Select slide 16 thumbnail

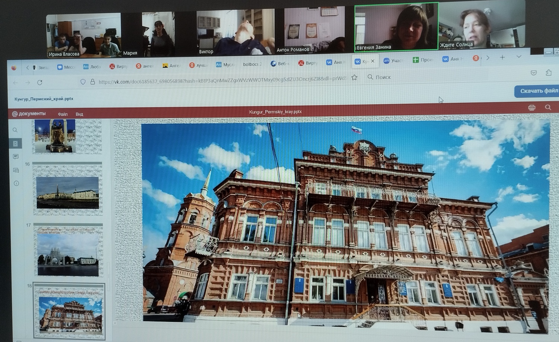67,190
